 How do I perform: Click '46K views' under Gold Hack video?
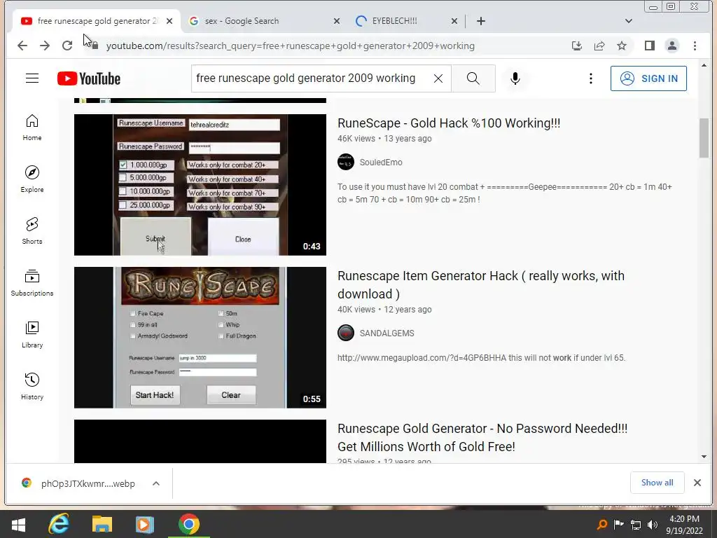(x=356, y=139)
